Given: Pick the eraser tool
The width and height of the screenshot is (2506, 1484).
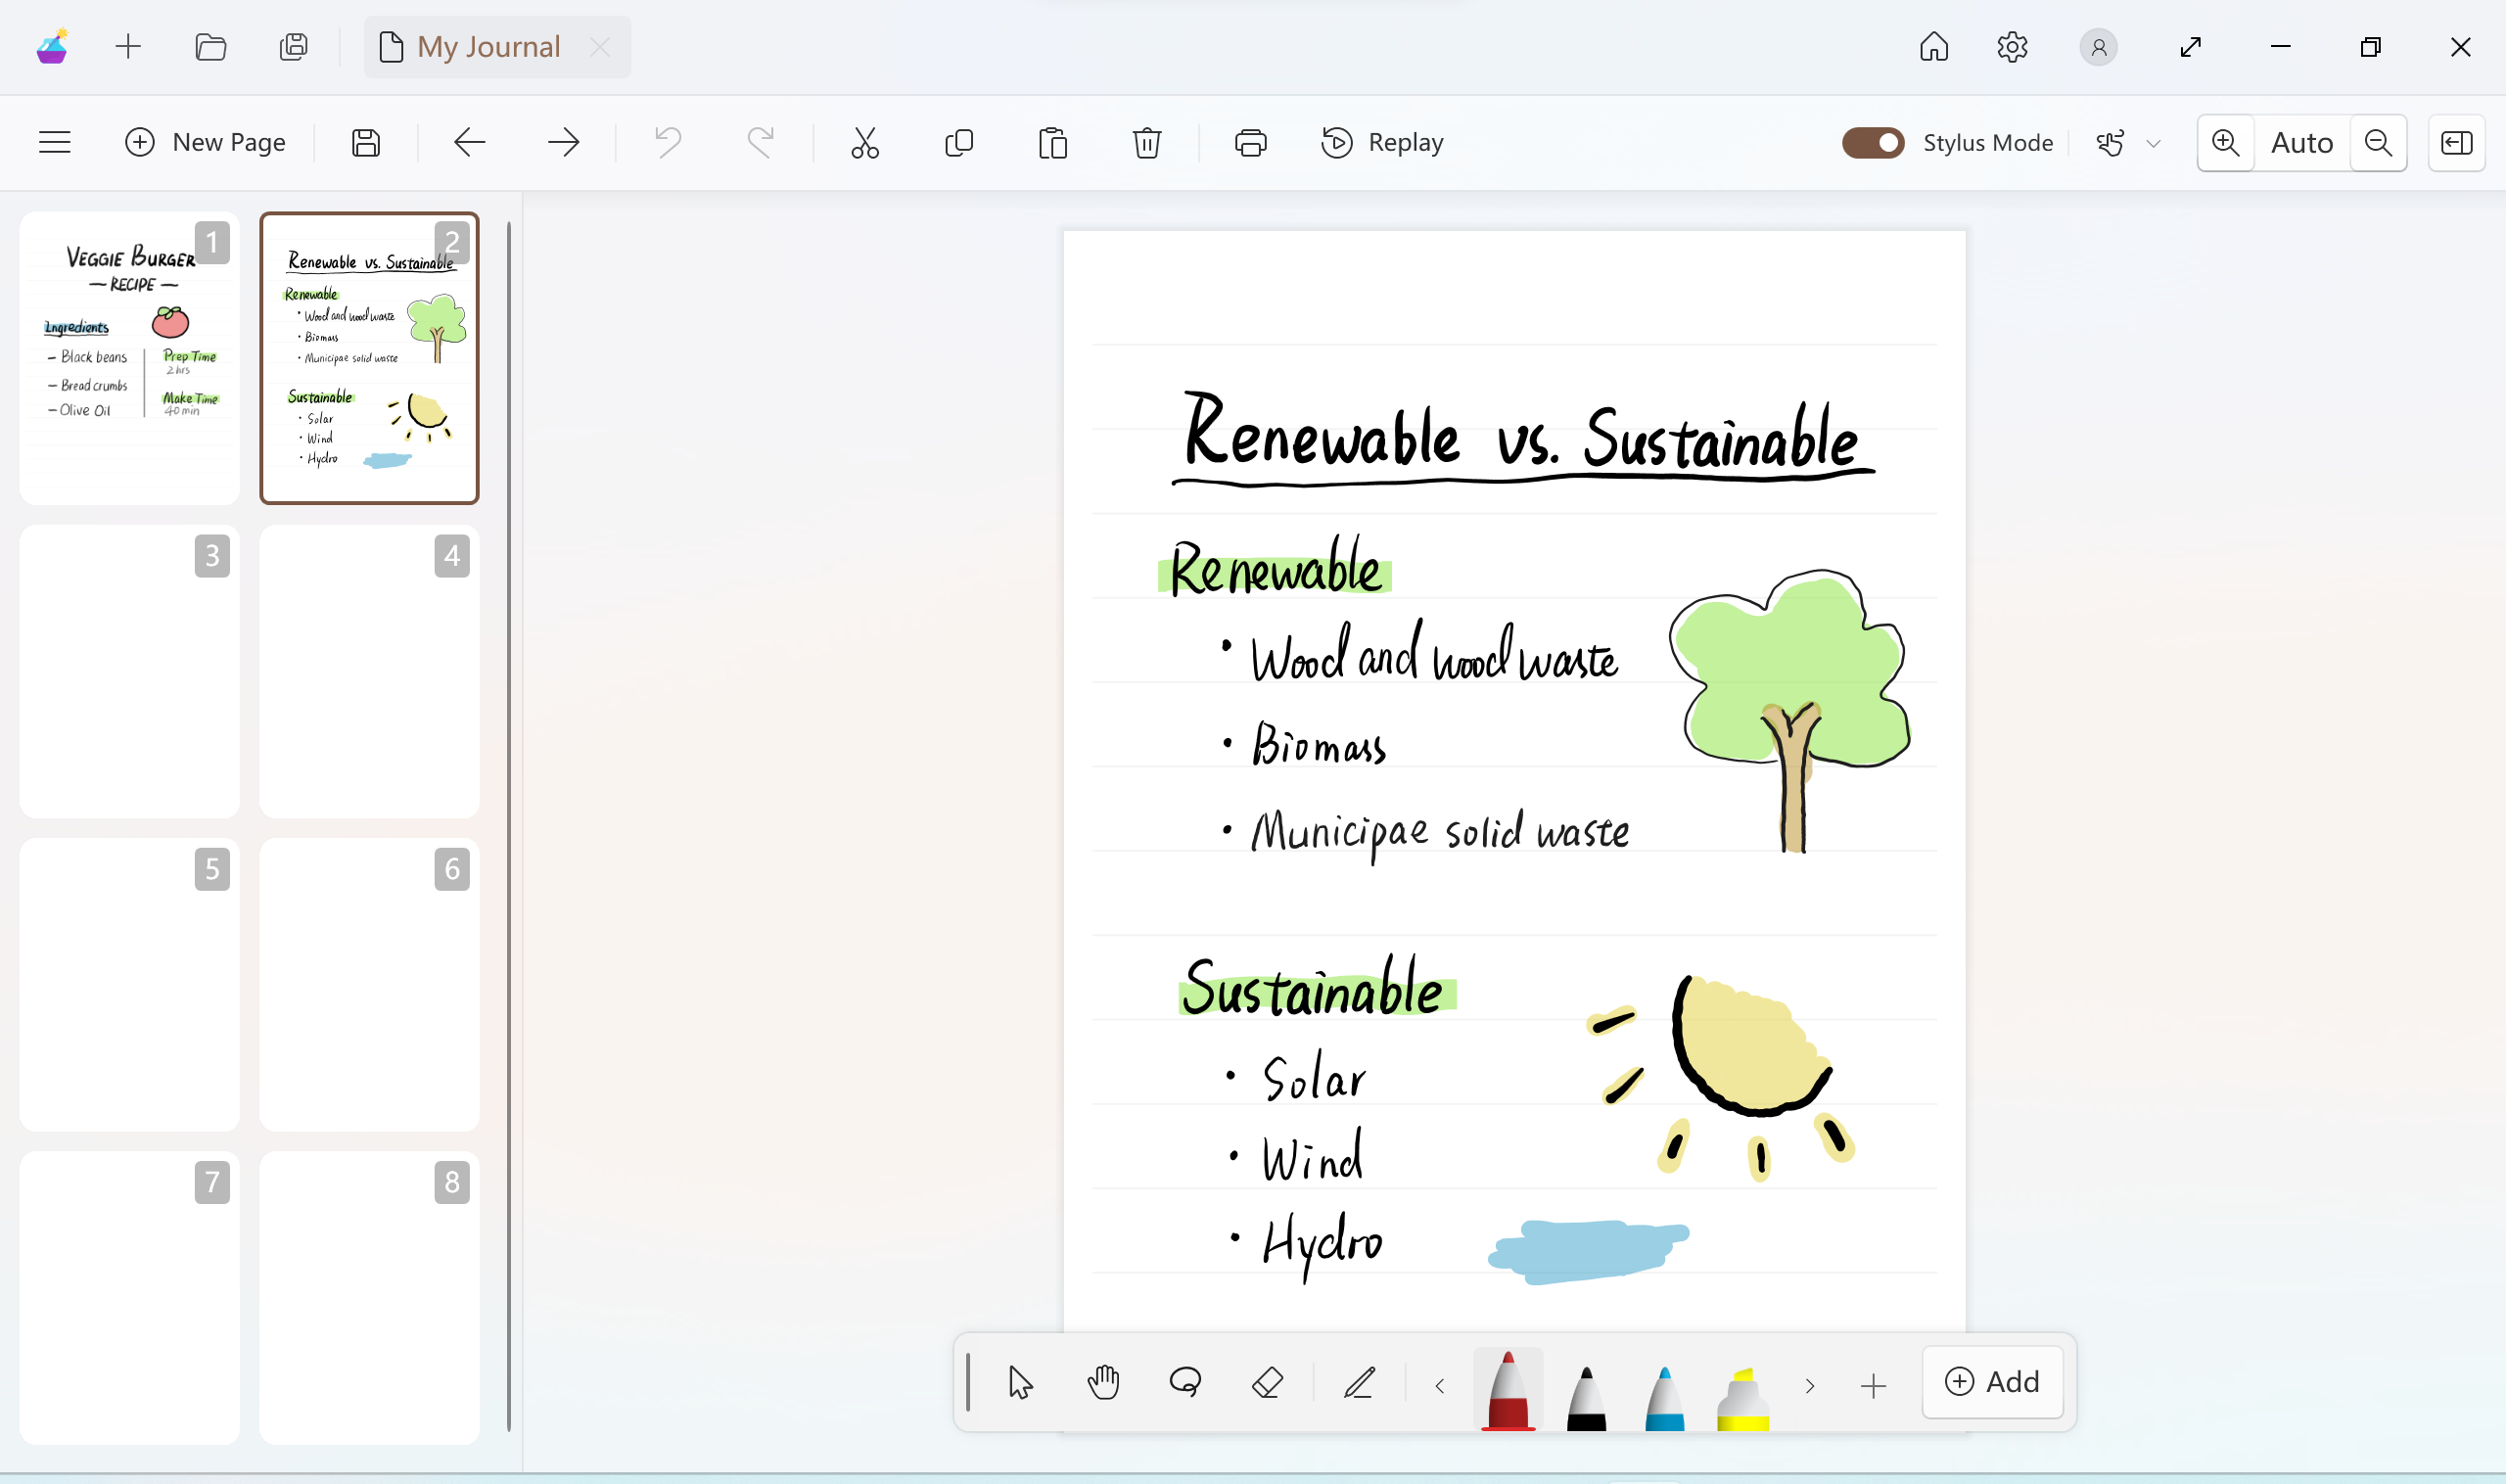Looking at the screenshot, I should coord(1267,1383).
